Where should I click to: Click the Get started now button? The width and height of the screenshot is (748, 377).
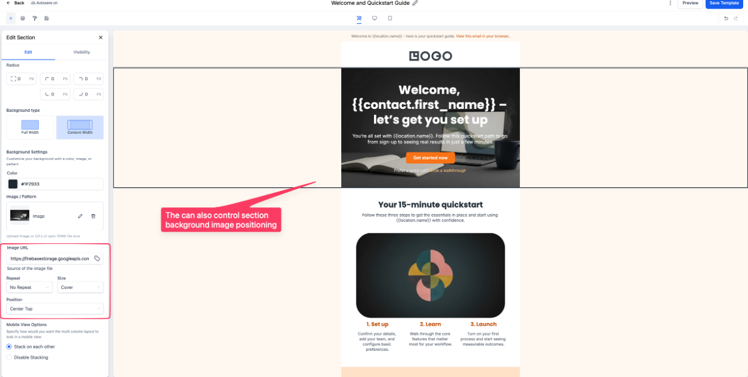[x=431, y=158]
